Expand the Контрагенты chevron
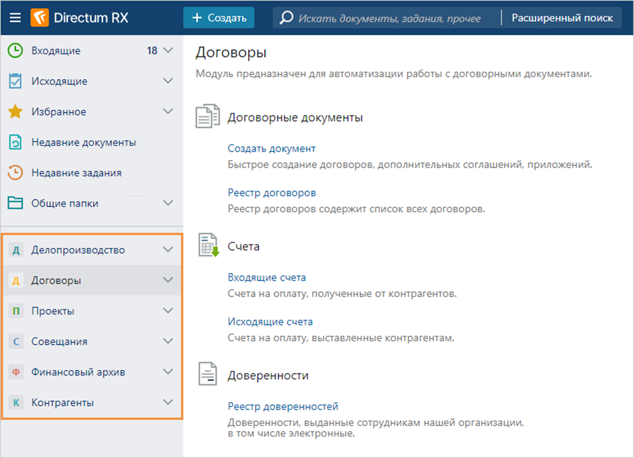 click(167, 403)
